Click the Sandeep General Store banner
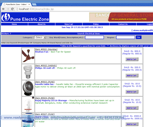Screen dimensions: 153x127 [121, 17]
